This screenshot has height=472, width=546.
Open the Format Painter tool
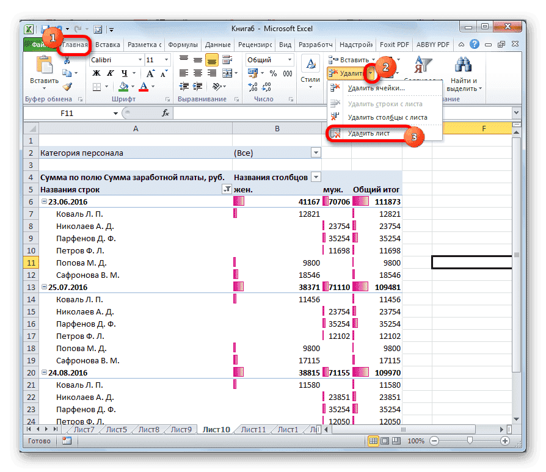68,86
